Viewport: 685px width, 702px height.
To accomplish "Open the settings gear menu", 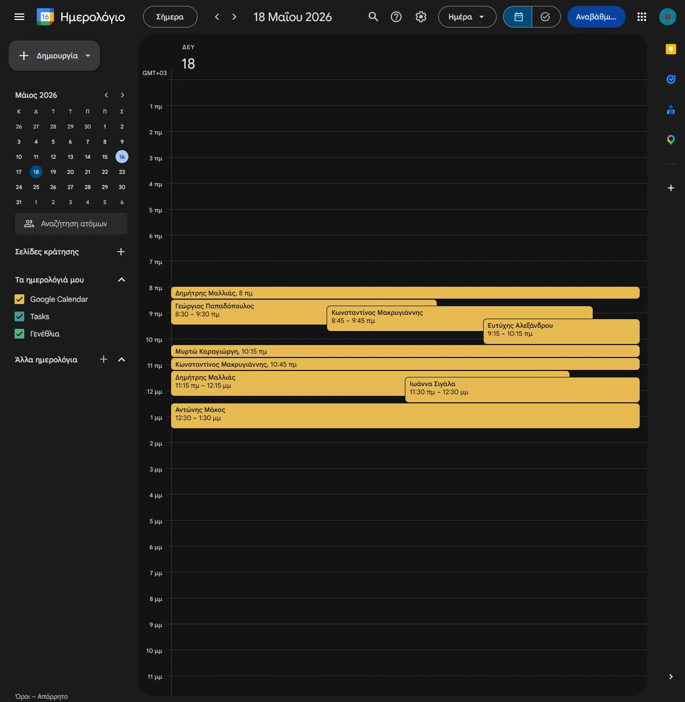I will click(x=421, y=17).
